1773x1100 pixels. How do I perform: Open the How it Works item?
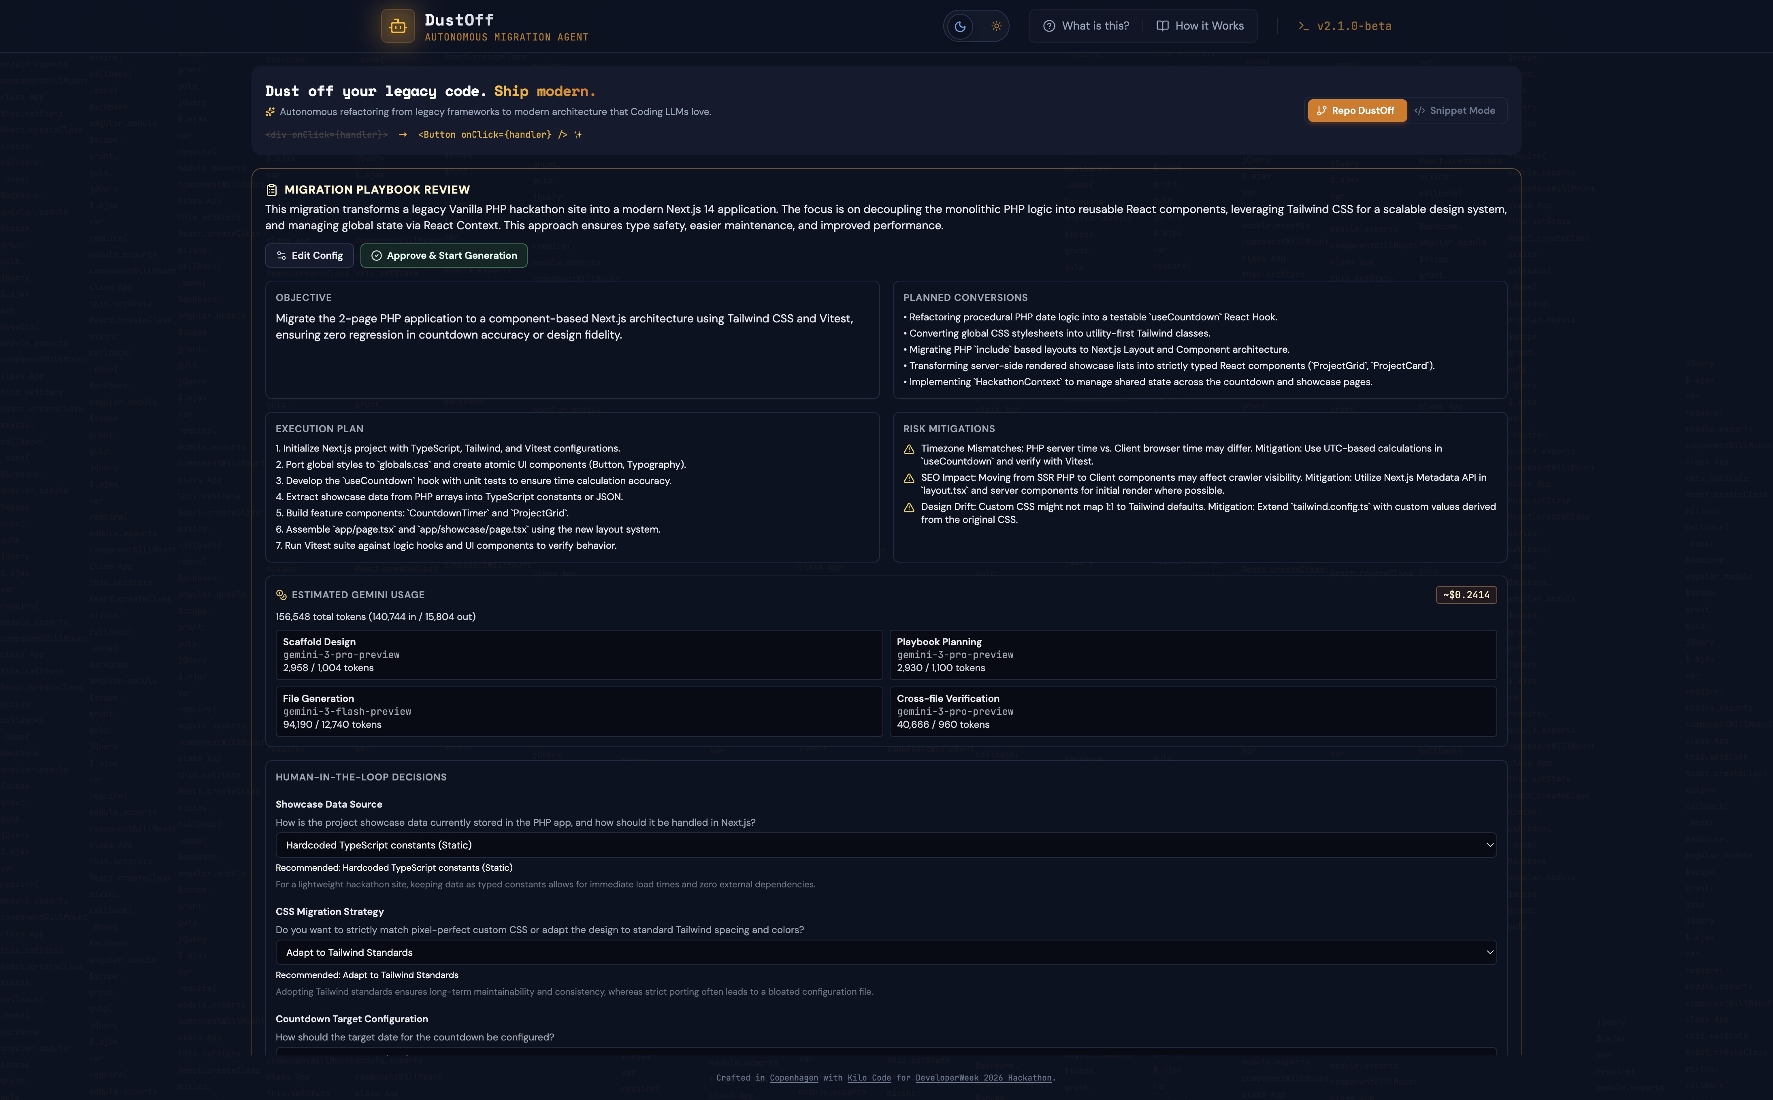pyautogui.click(x=1200, y=26)
